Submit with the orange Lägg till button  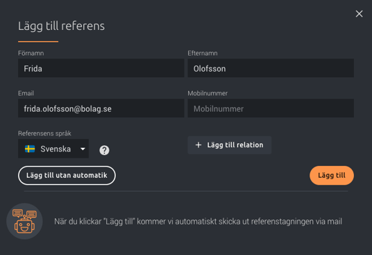(332, 176)
